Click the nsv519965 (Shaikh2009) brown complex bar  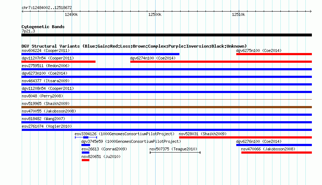(166, 107)
